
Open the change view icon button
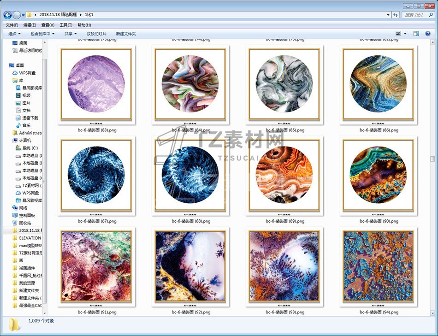pos(398,34)
